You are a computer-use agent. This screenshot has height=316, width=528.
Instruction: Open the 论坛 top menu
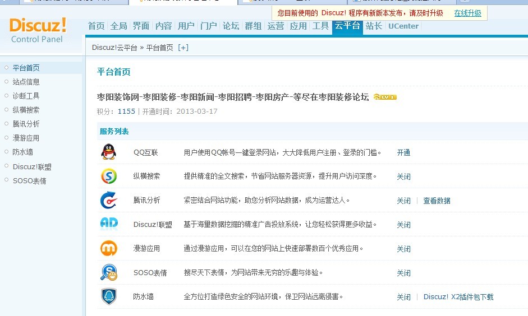231,26
